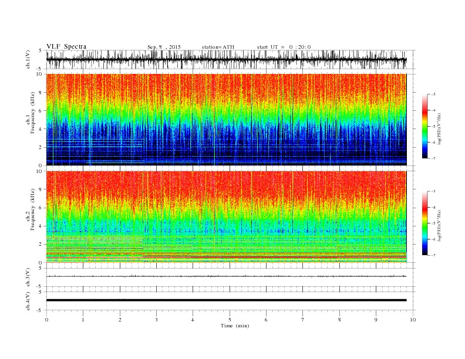Click the "-5" tick on ch.1 color bar
Screen dimensions: 465x359
pos(433,127)
